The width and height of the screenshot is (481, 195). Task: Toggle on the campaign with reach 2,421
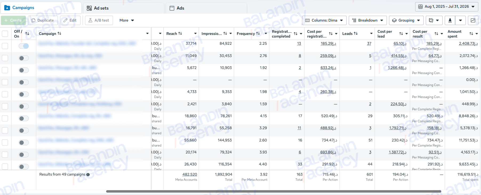pos(24,107)
